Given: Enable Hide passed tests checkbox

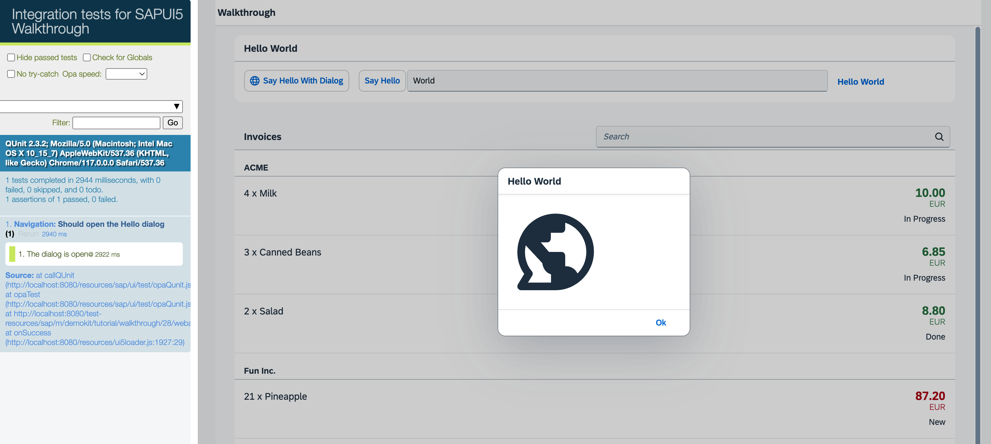Looking at the screenshot, I should 11,57.
